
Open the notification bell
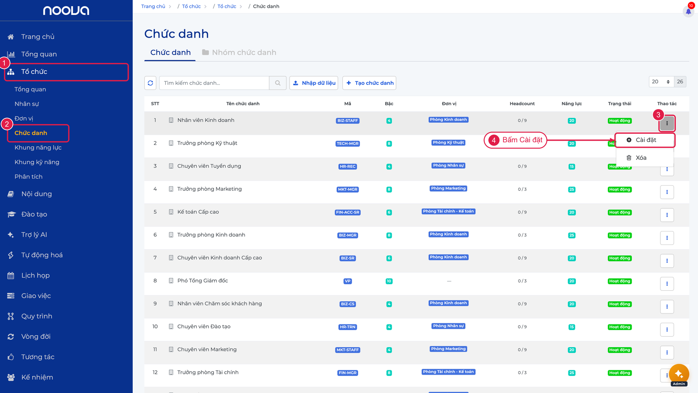click(688, 11)
